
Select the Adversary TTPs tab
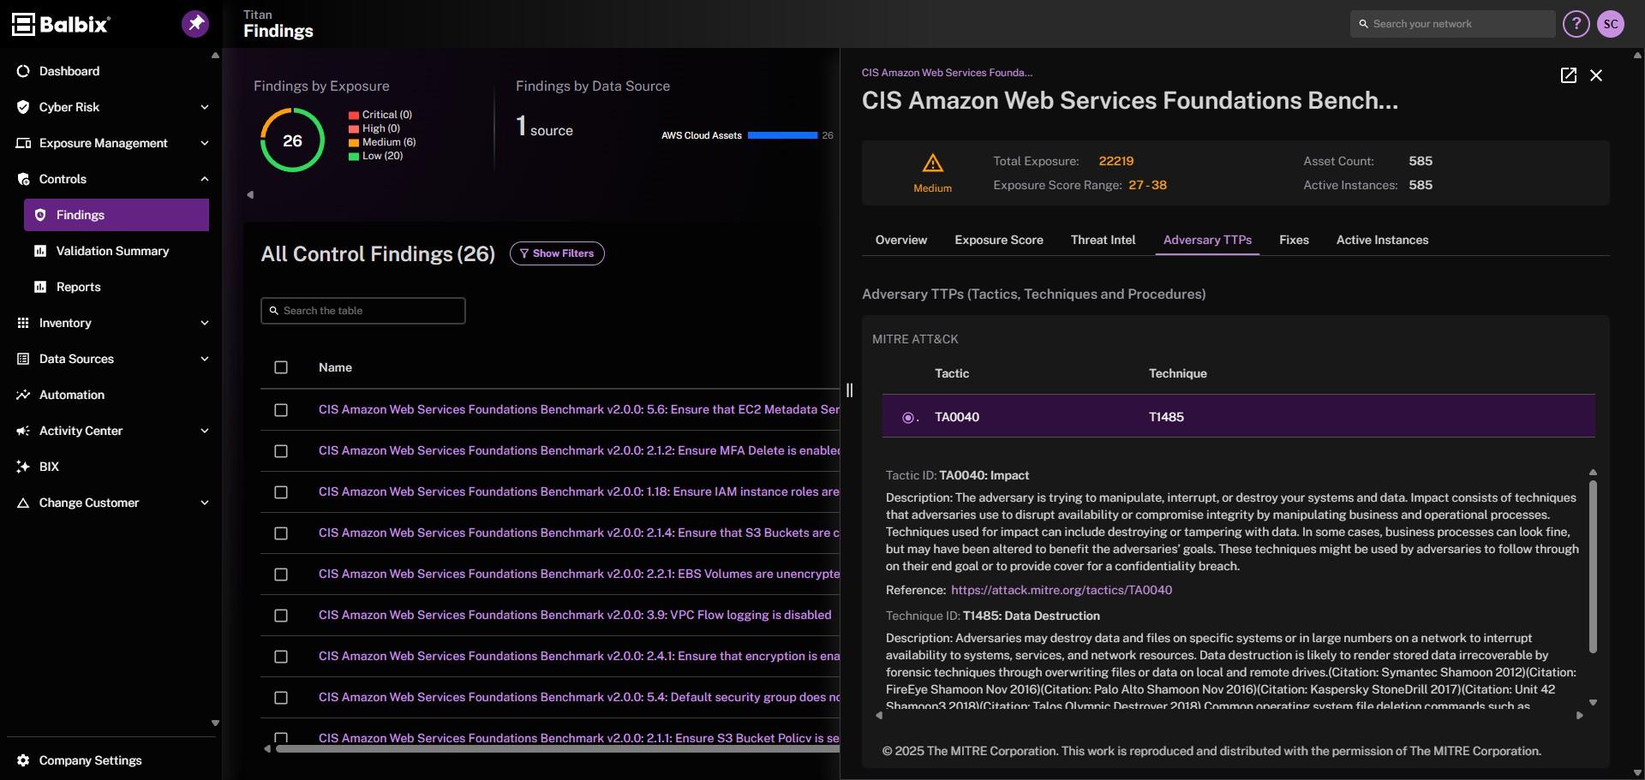click(1207, 240)
